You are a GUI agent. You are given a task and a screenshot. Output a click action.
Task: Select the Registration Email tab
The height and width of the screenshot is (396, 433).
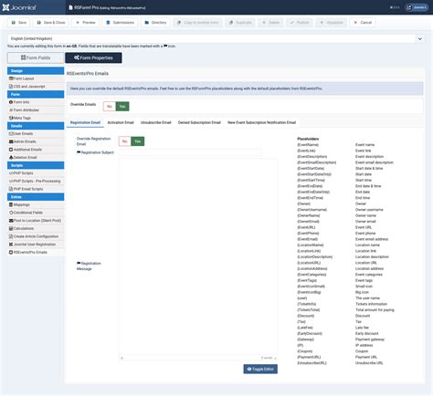(x=85, y=122)
